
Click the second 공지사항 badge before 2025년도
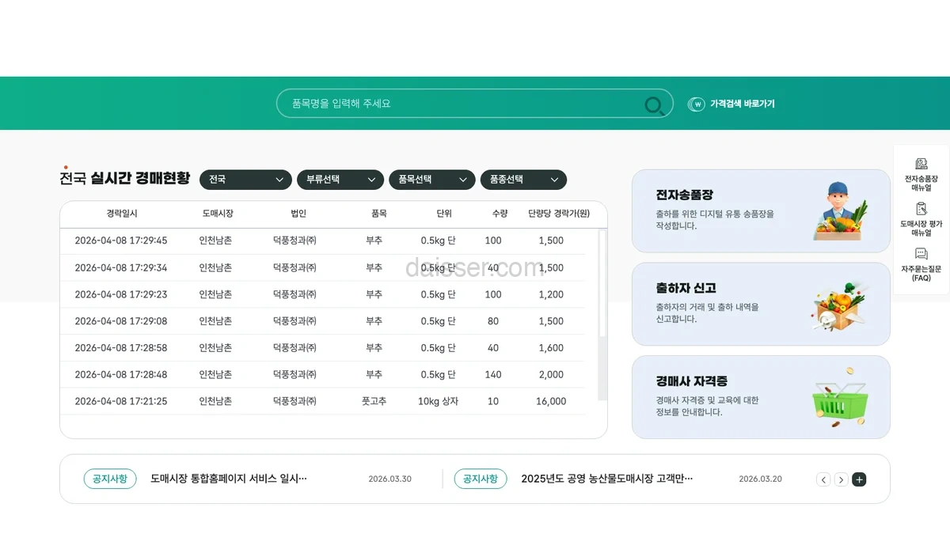481,479
